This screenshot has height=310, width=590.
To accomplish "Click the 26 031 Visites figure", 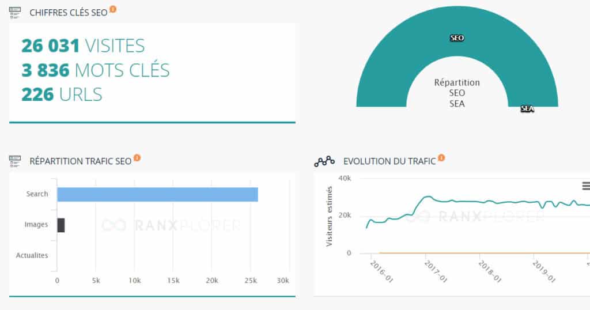I will point(83,46).
